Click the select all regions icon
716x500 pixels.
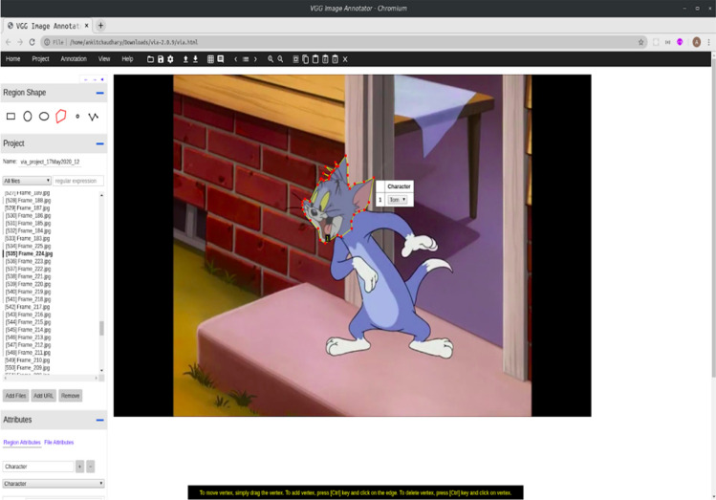[x=295, y=59]
